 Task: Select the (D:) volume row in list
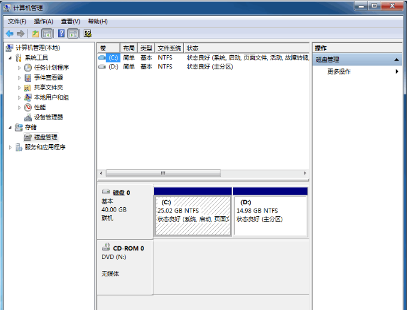pyautogui.click(x=113, y=67)
